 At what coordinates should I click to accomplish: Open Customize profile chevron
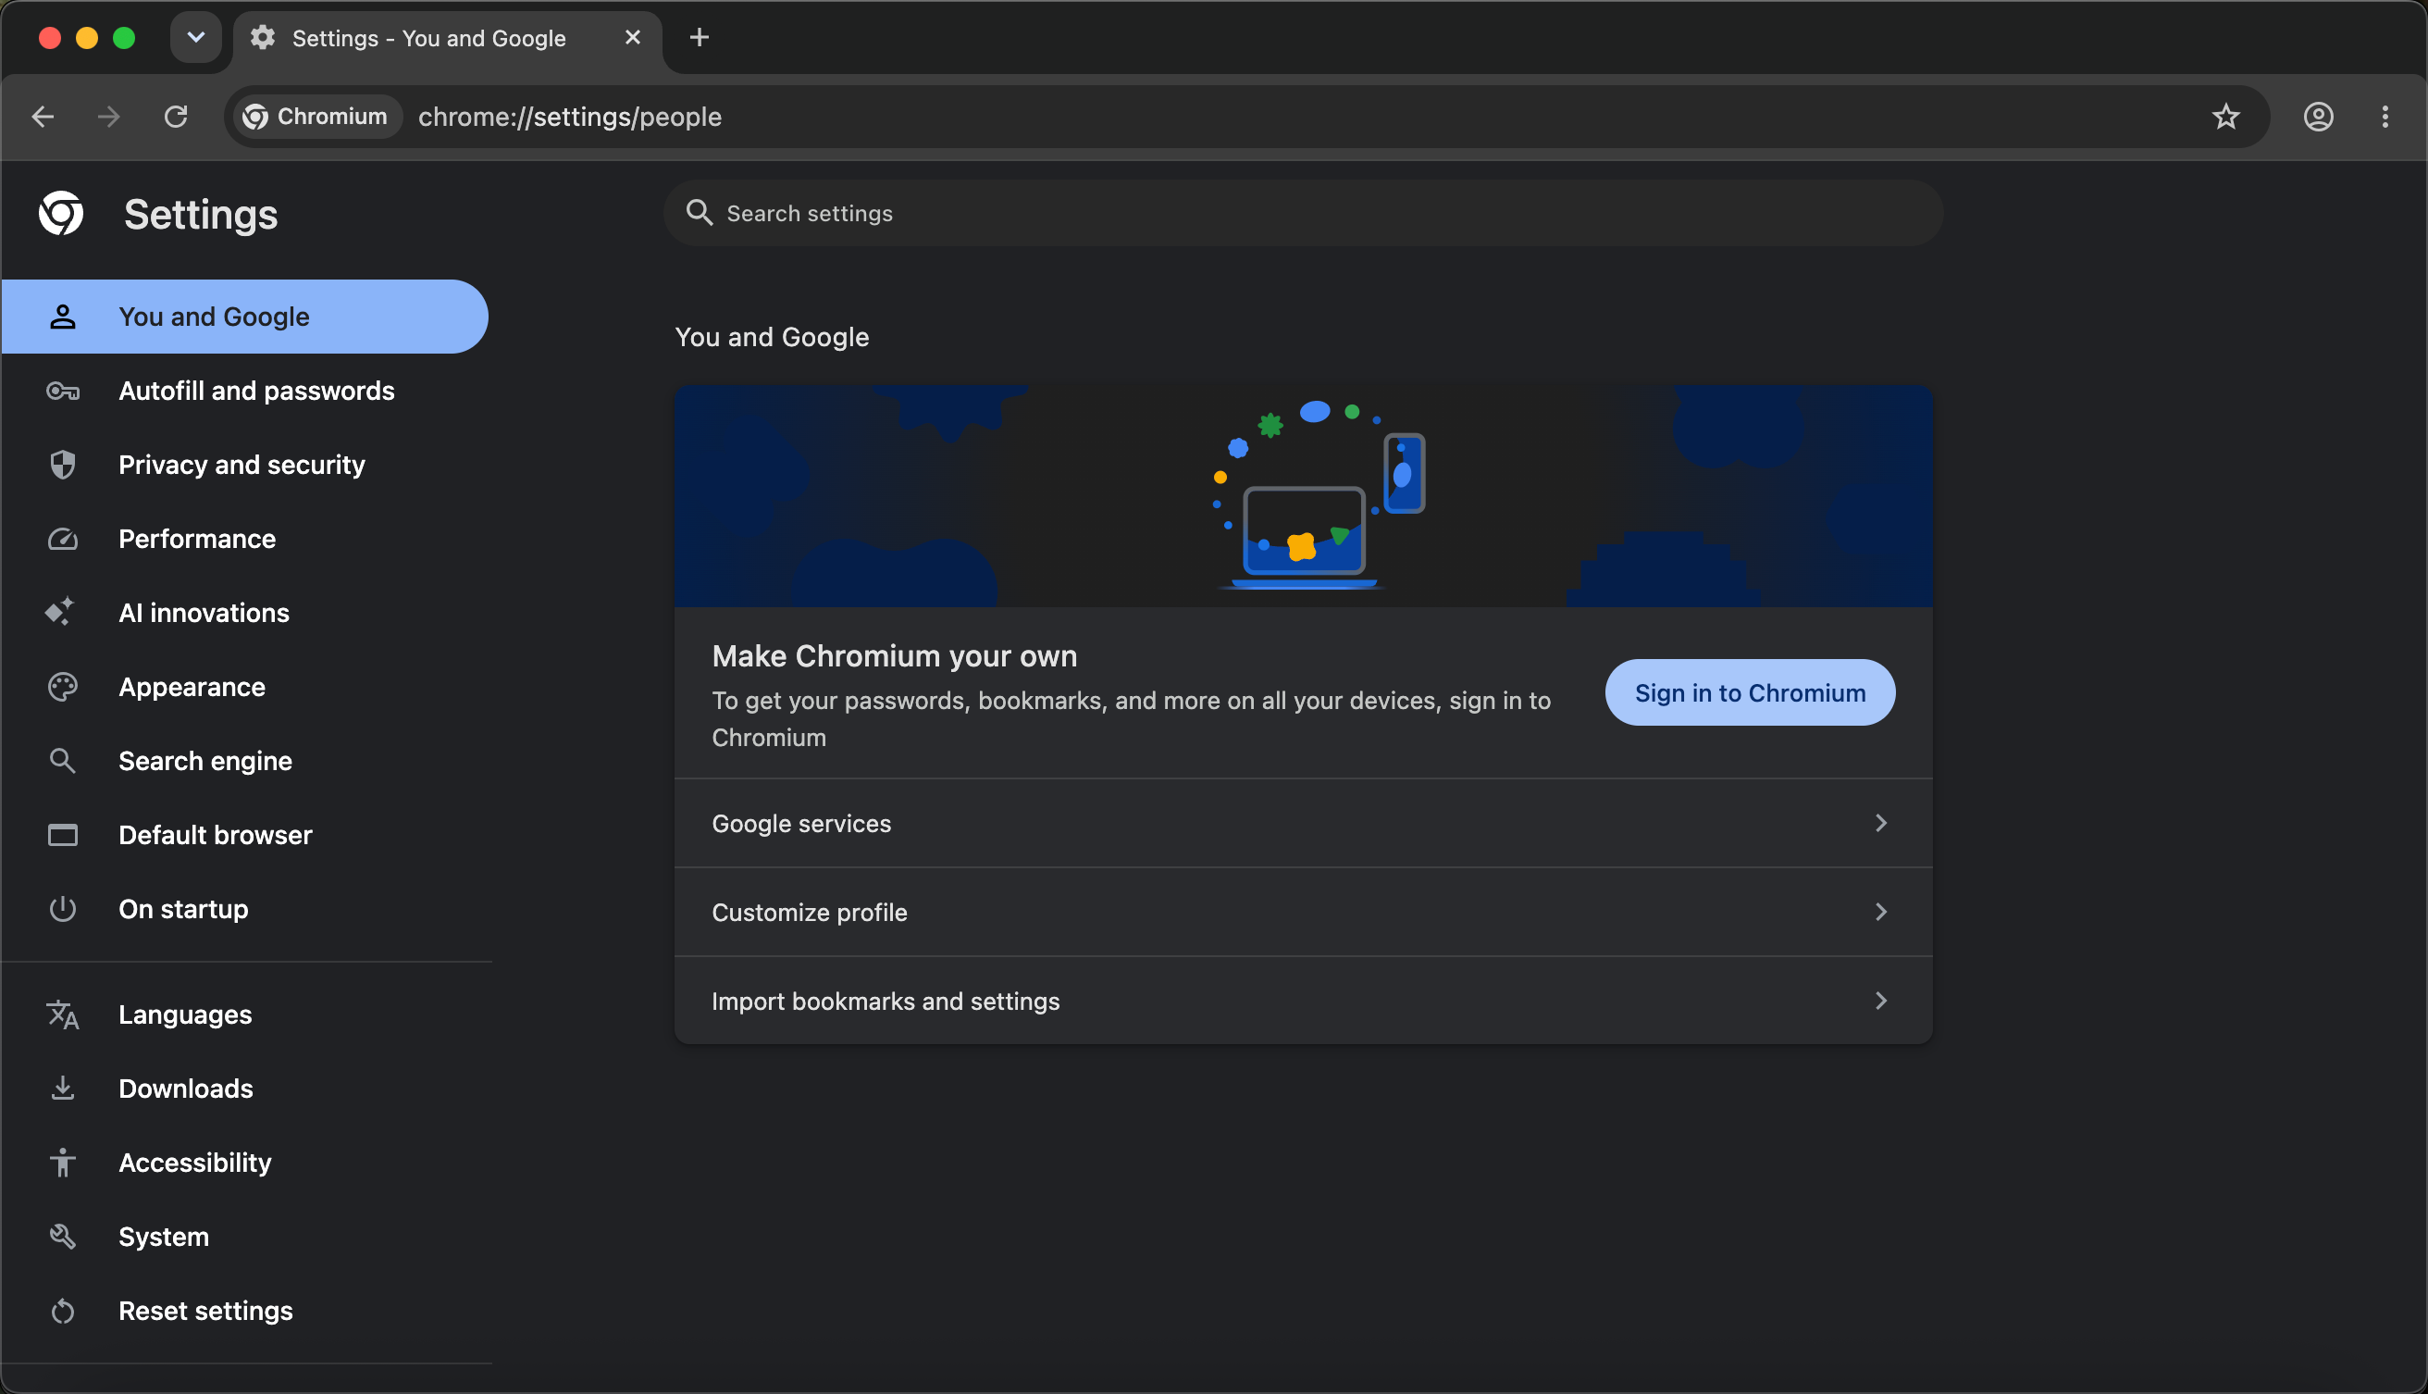1880,912
